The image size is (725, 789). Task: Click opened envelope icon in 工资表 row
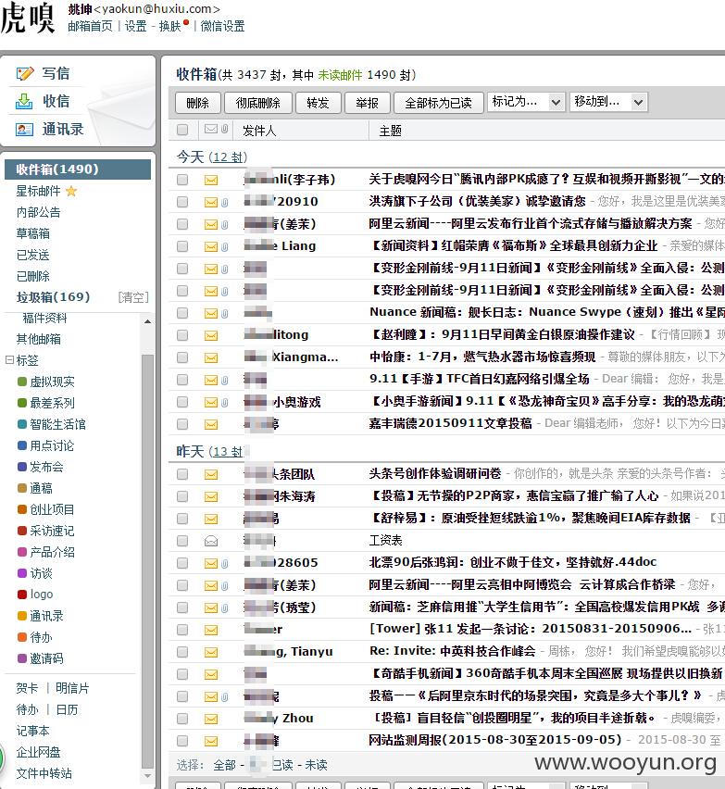click(x=211, y=541)
